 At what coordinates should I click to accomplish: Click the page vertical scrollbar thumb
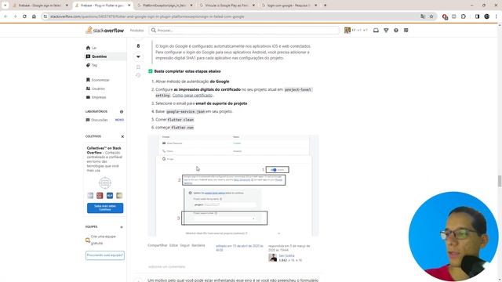click(x=500, y=181)
